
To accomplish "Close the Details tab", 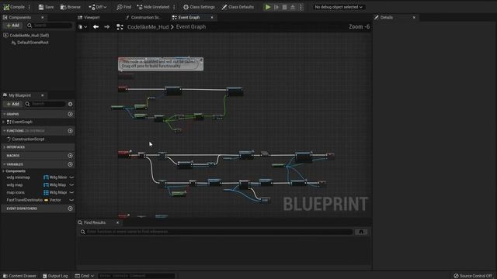I will point(414,17).
